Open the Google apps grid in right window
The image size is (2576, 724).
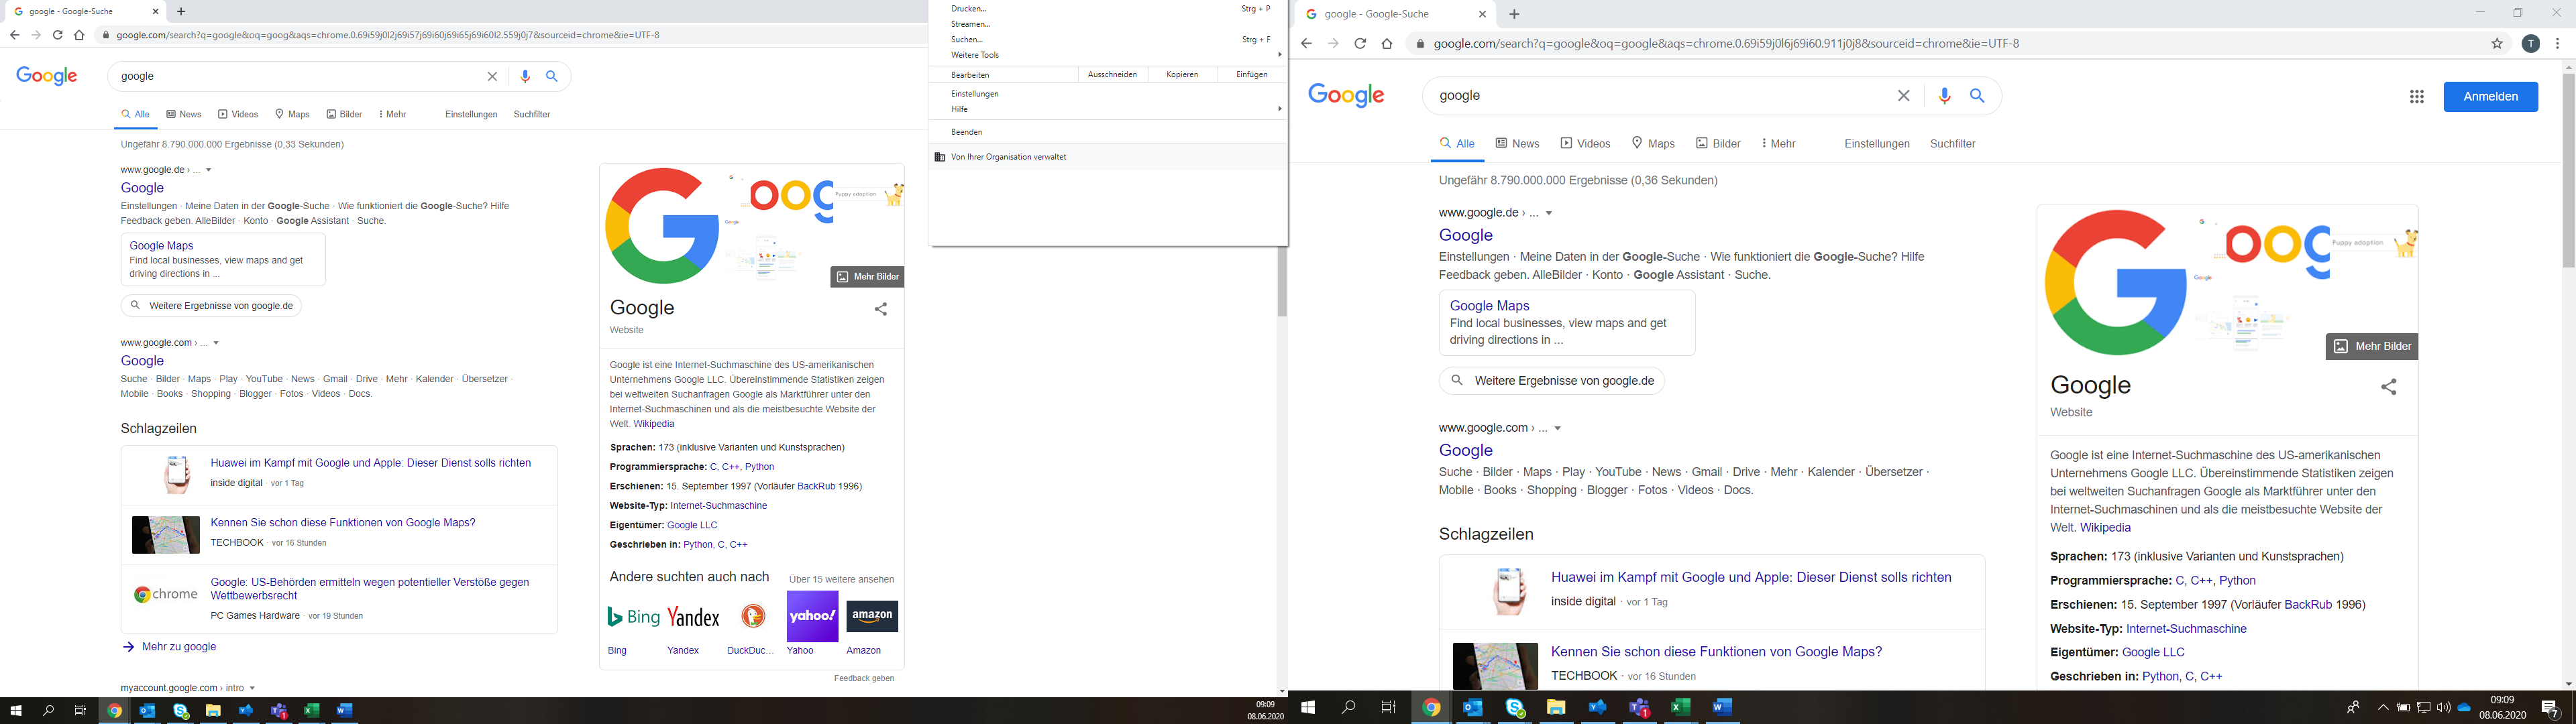2417,96
